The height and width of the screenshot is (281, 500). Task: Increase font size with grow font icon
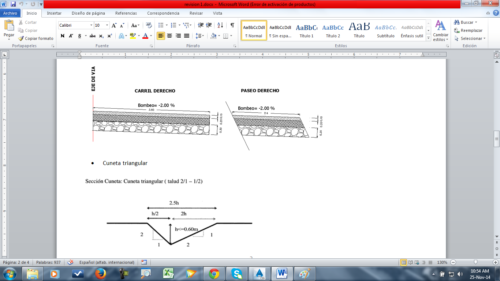[x=114, y=25]
